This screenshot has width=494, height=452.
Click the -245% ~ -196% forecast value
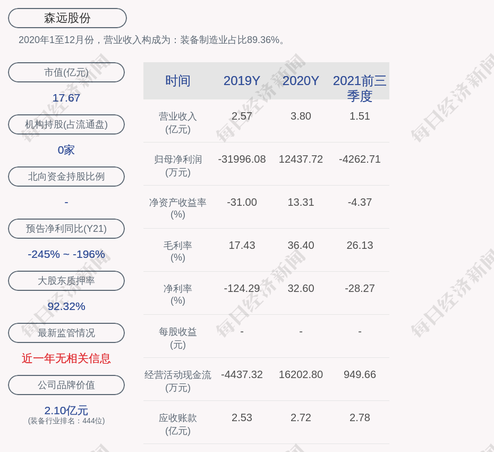[x=66, y=254]
